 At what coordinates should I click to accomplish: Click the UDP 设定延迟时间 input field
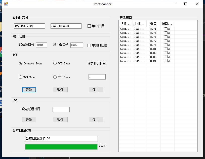click(x=61, y=109)
